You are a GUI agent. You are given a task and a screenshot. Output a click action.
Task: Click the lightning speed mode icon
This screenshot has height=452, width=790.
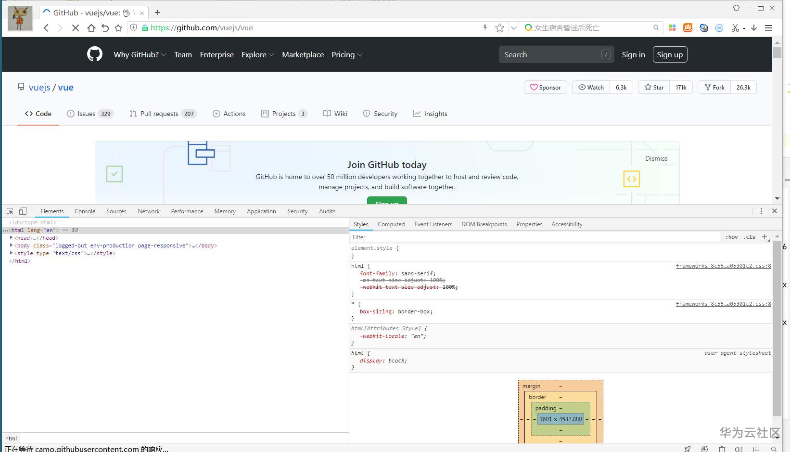(x=485, y=28)
